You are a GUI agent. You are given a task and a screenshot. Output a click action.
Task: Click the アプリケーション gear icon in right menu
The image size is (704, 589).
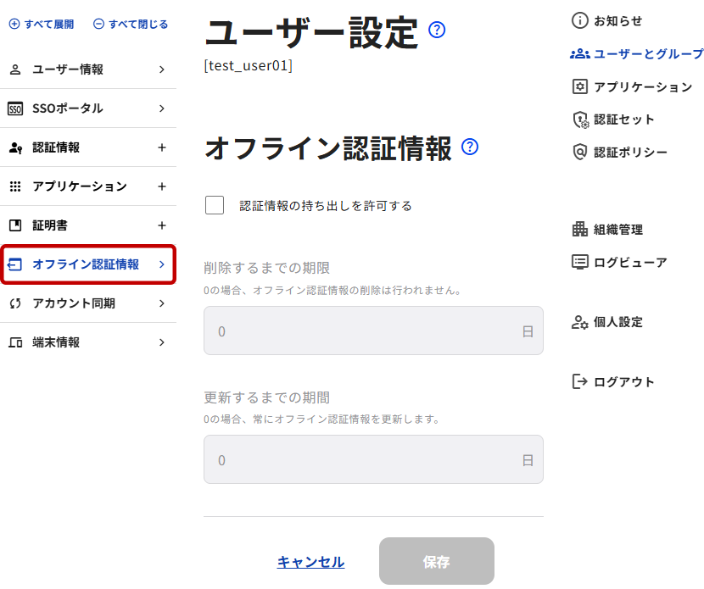pos(580,86)
